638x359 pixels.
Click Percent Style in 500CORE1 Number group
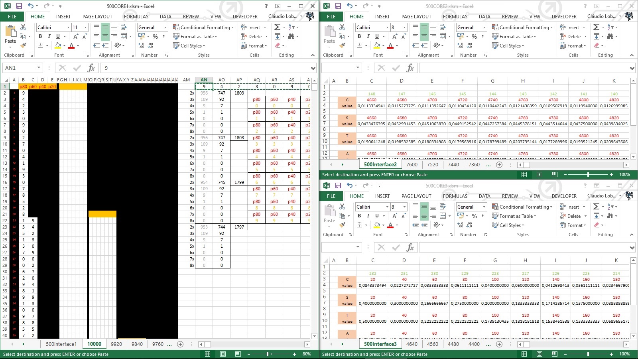click(x=155, y=36)
